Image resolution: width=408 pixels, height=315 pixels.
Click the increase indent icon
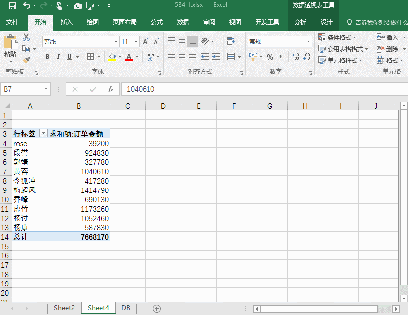coord(216,56)
